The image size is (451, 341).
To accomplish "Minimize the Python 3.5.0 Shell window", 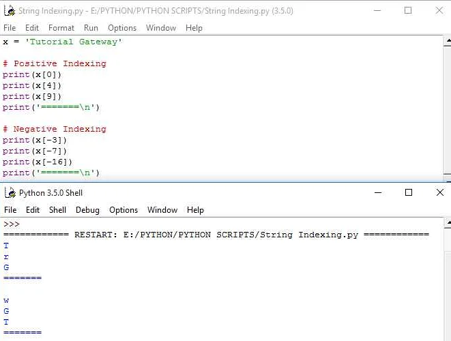I will click(x=377, y=193).
